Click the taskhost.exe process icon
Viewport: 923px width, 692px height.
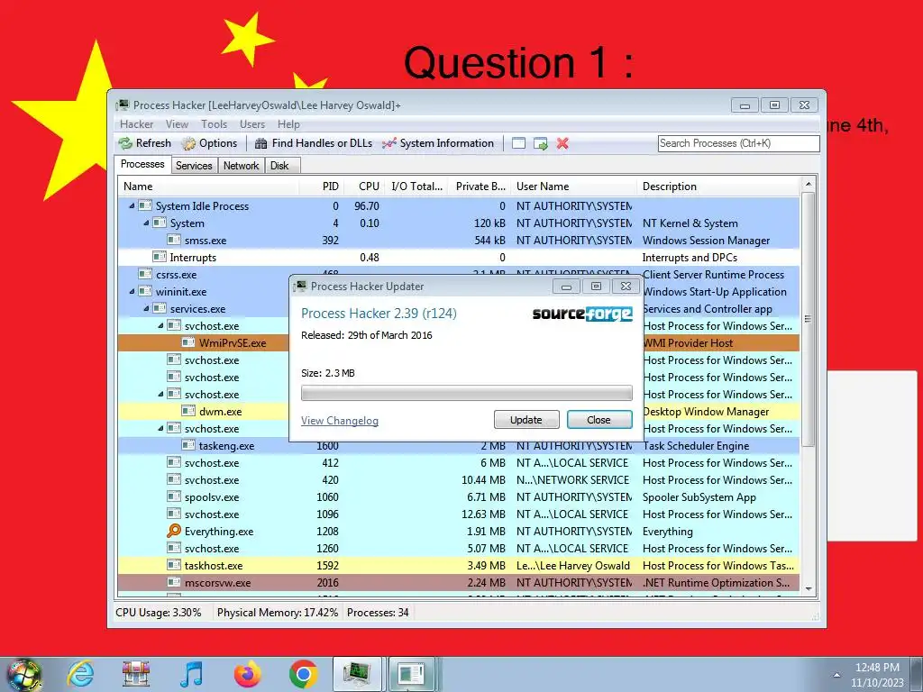click(x=174, y=566)
